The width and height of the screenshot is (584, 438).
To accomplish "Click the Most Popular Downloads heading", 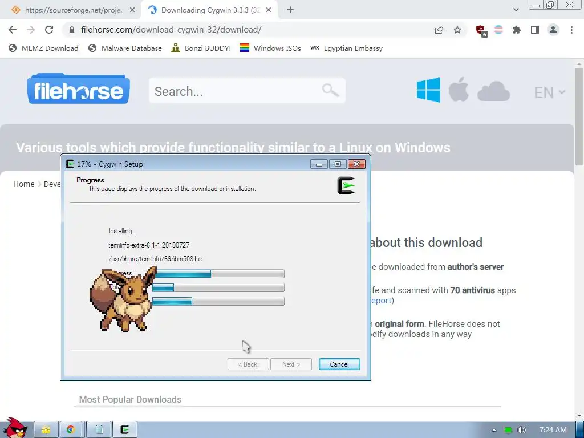I will click(x=130, y=399).
